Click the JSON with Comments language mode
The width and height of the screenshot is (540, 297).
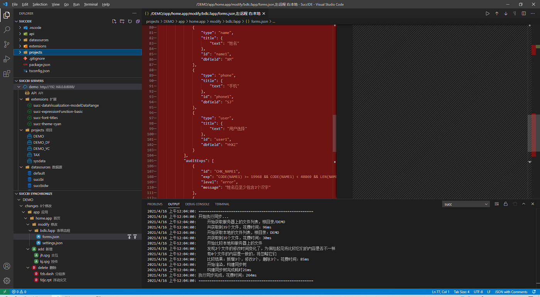pos(511,292)
